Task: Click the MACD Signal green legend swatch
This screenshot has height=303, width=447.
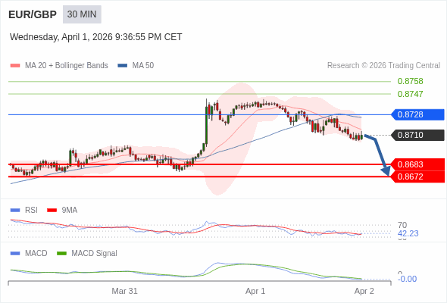Action: click(x=61, y=254)
